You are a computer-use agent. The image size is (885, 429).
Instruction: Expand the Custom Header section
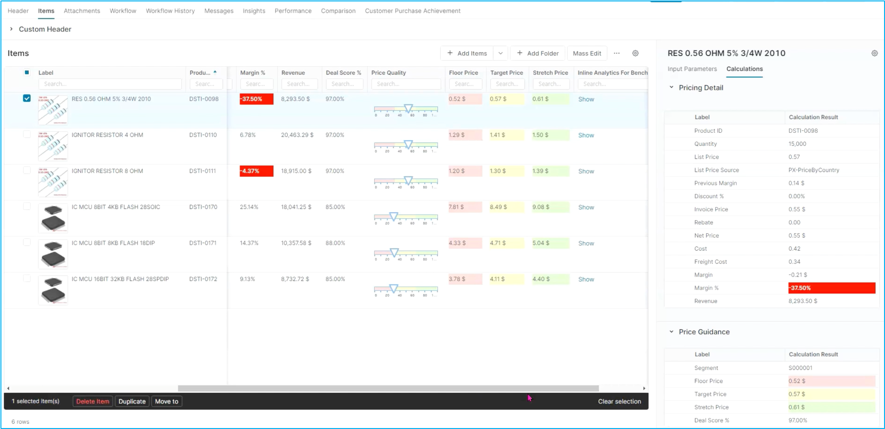pos(11,29)
